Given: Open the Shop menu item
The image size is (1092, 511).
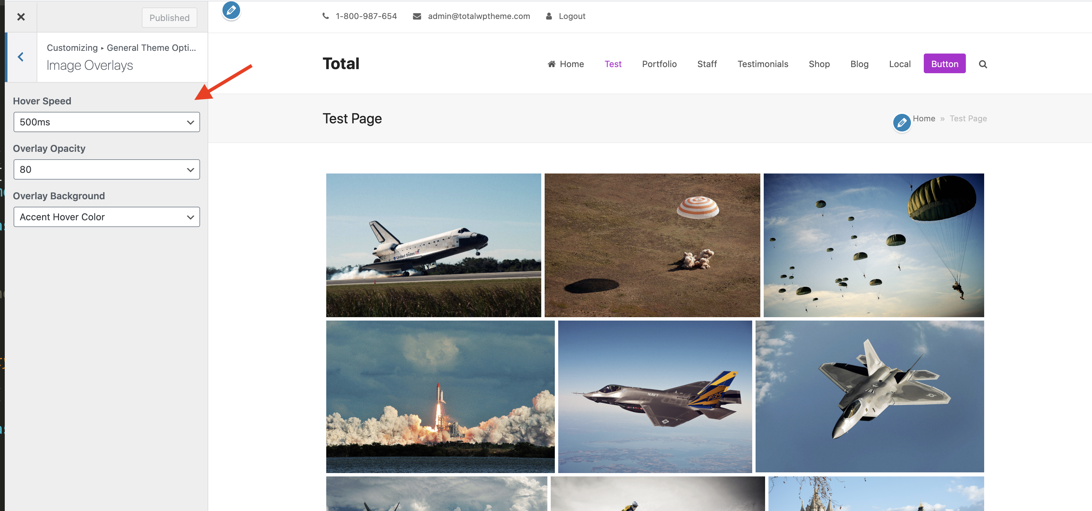Looking at the screenshot, I should pyautogui.click(x=819, y=64).
